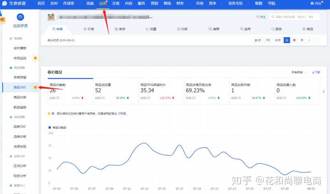This screenshot has width=330, height=194.
Task: Click the heart 关注 follow icon
Action: click(x=258, y=17)
